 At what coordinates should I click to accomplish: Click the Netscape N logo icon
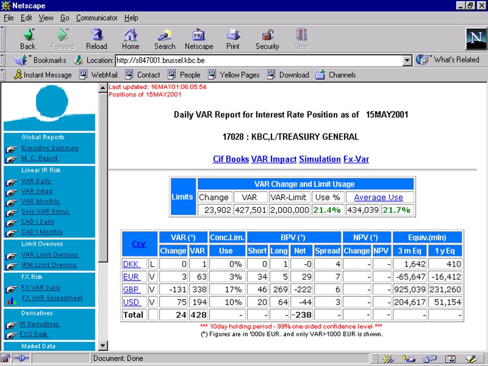point(476,39)
